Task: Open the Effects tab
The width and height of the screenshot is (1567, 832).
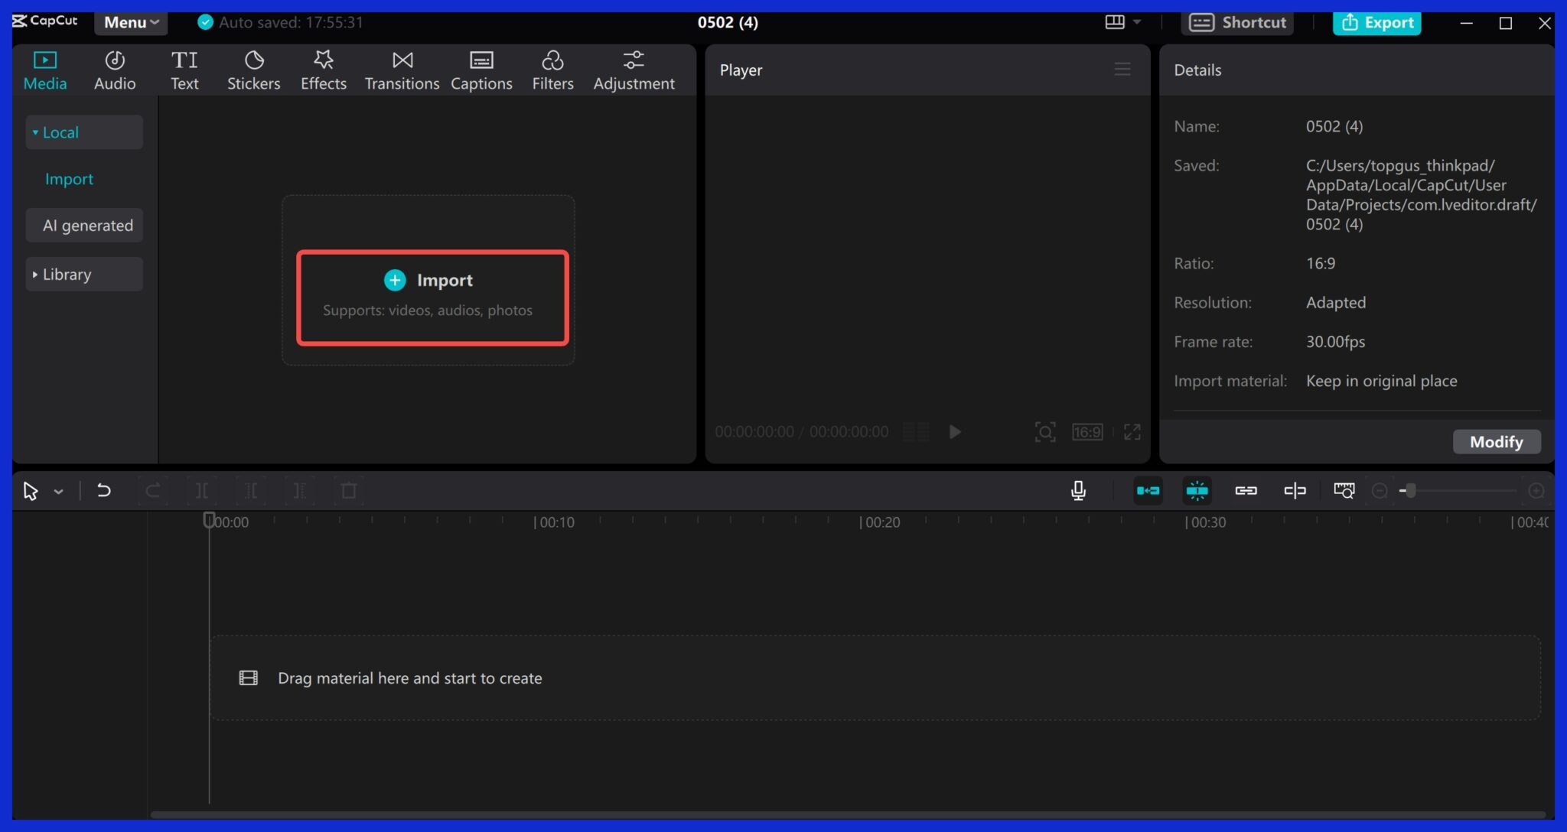Action: (x=323, y=70)
